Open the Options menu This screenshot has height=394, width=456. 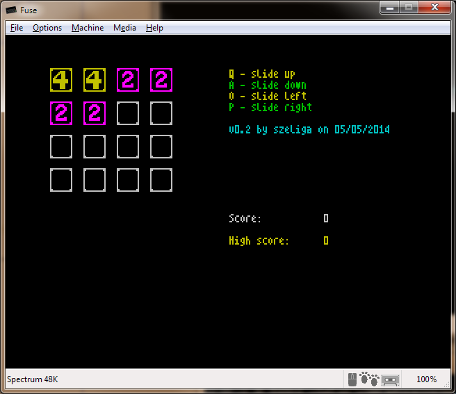(x=47, y=28)
